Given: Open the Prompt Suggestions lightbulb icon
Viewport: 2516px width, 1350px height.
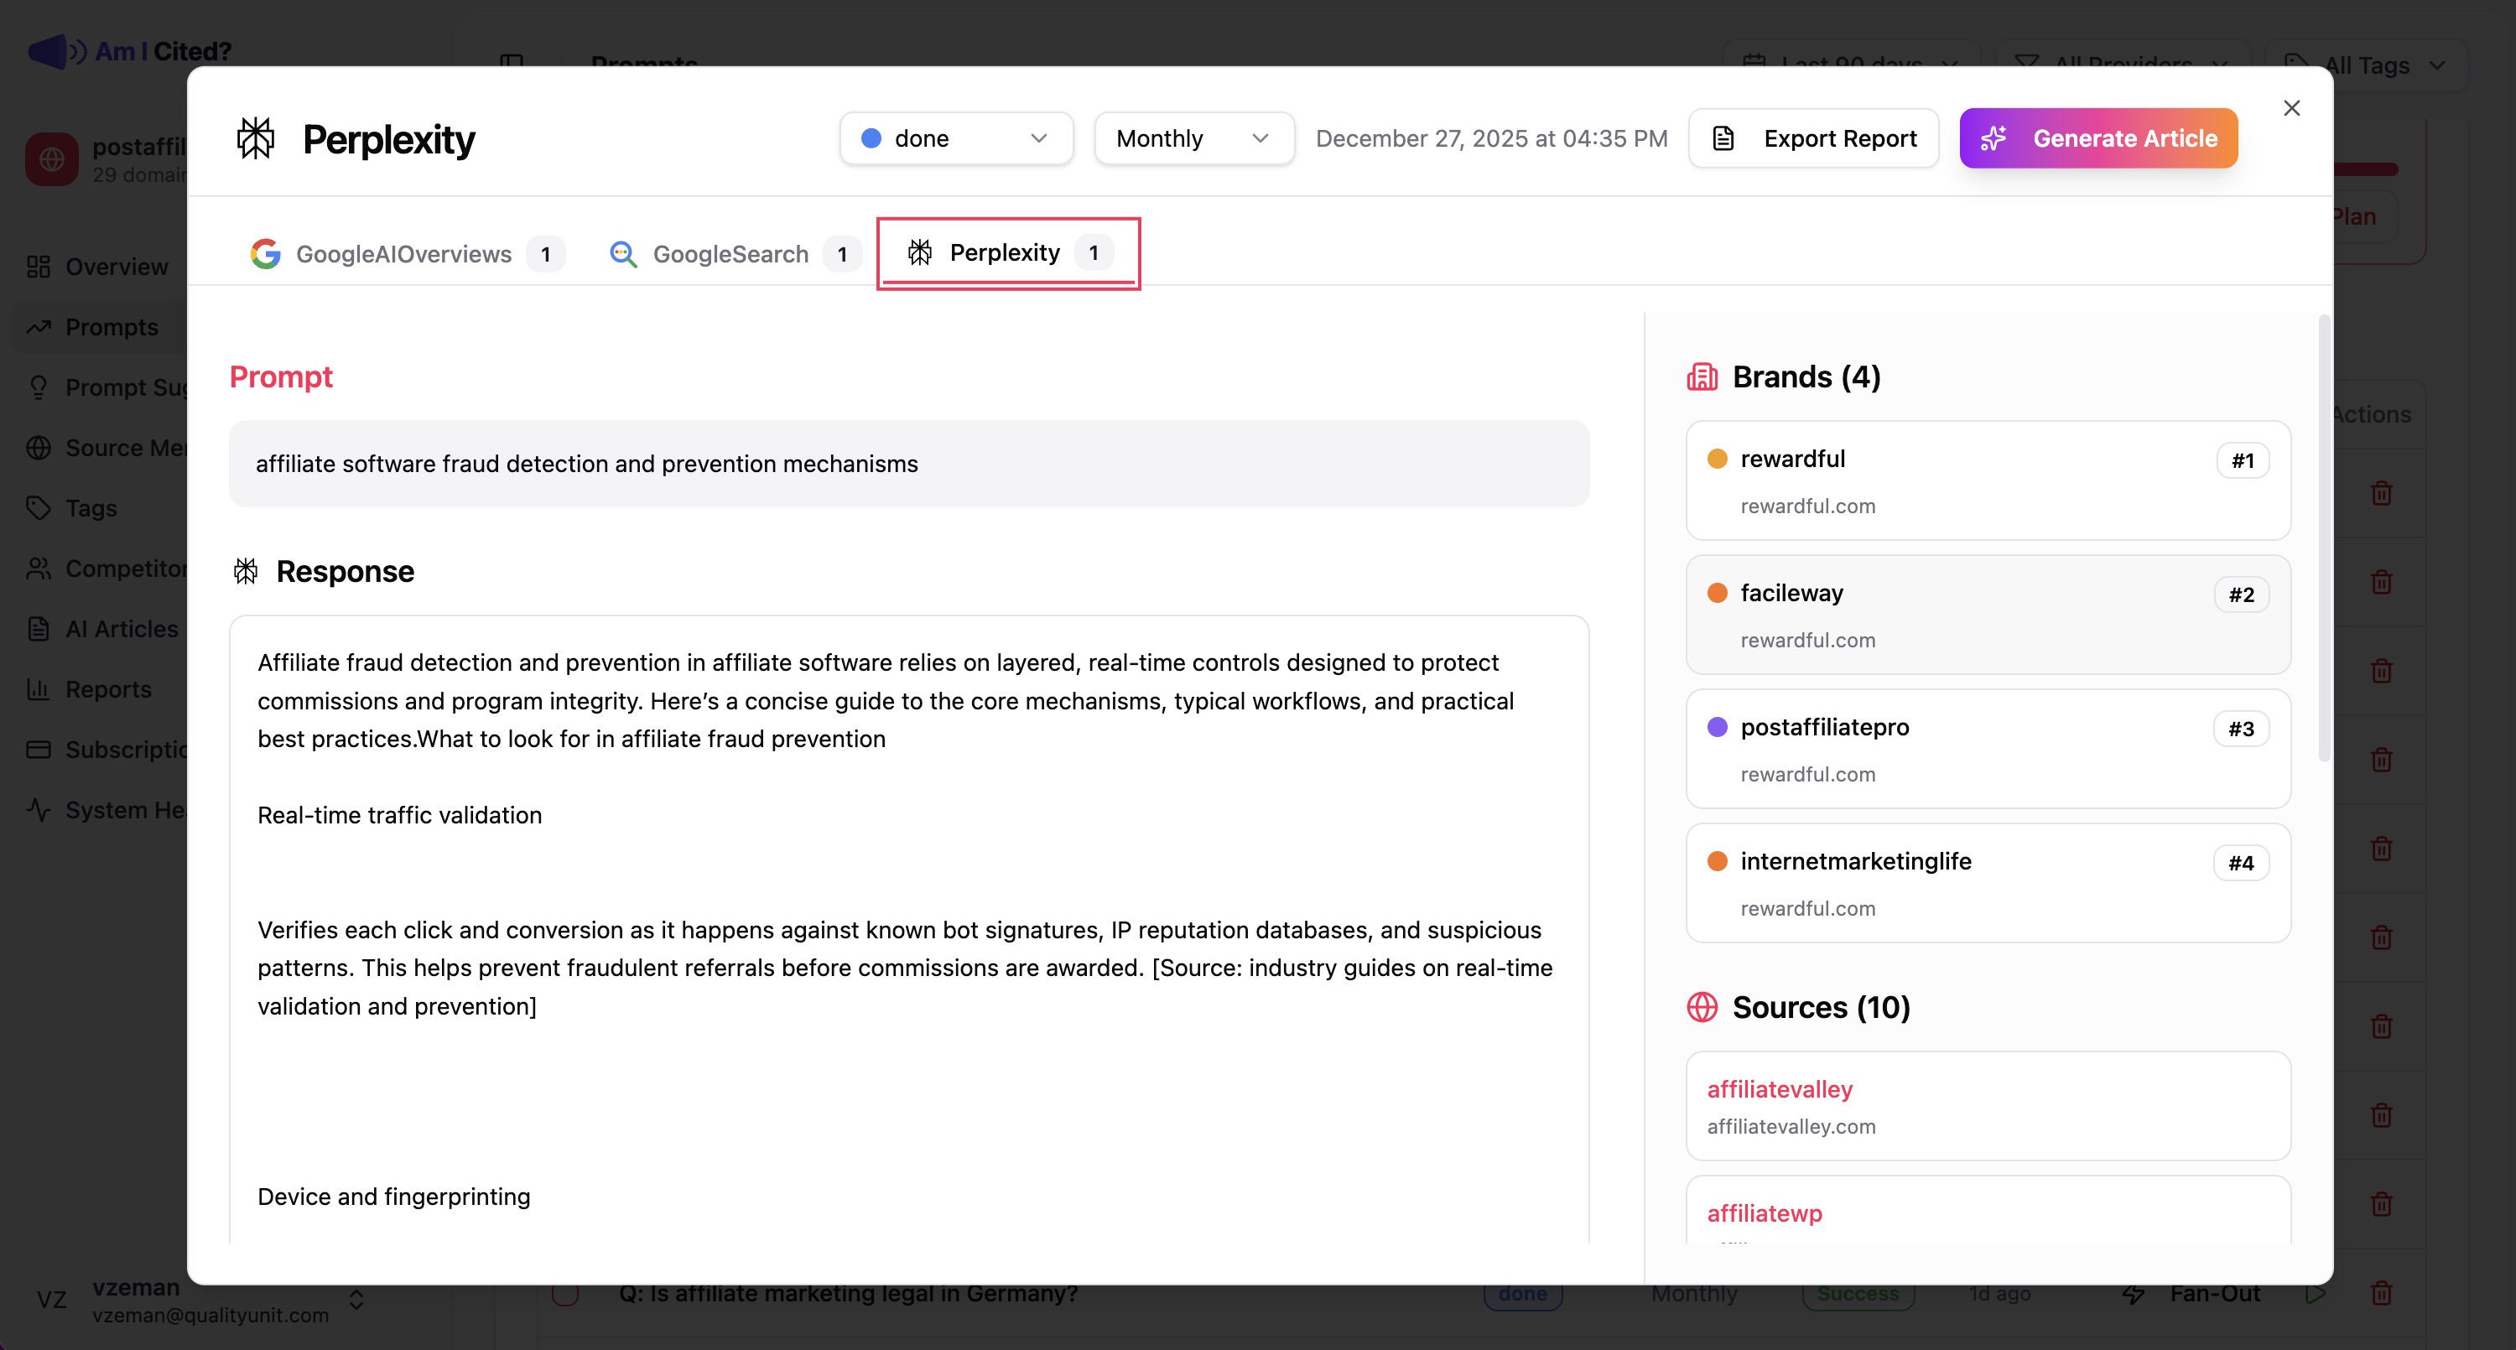Looking at the screenshot, I should [39, 387].
